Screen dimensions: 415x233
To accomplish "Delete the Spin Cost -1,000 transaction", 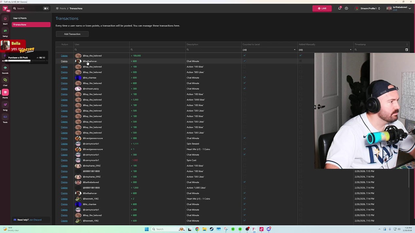I will [x=64, y=160].
